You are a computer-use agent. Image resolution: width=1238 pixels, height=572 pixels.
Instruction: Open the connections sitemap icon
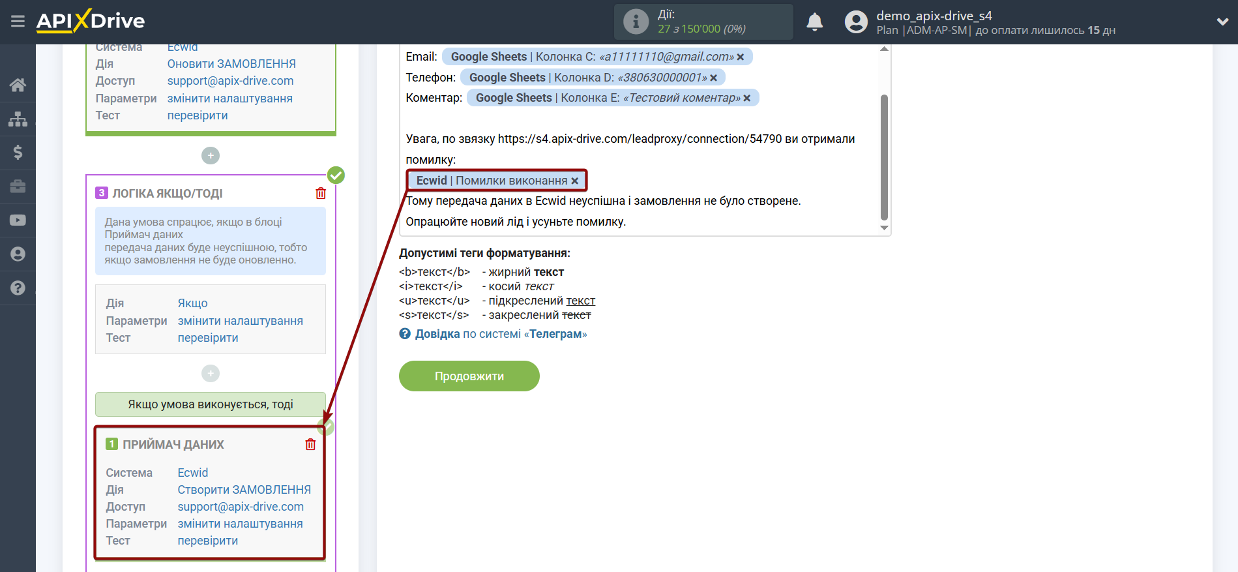(x=18, y=119)
